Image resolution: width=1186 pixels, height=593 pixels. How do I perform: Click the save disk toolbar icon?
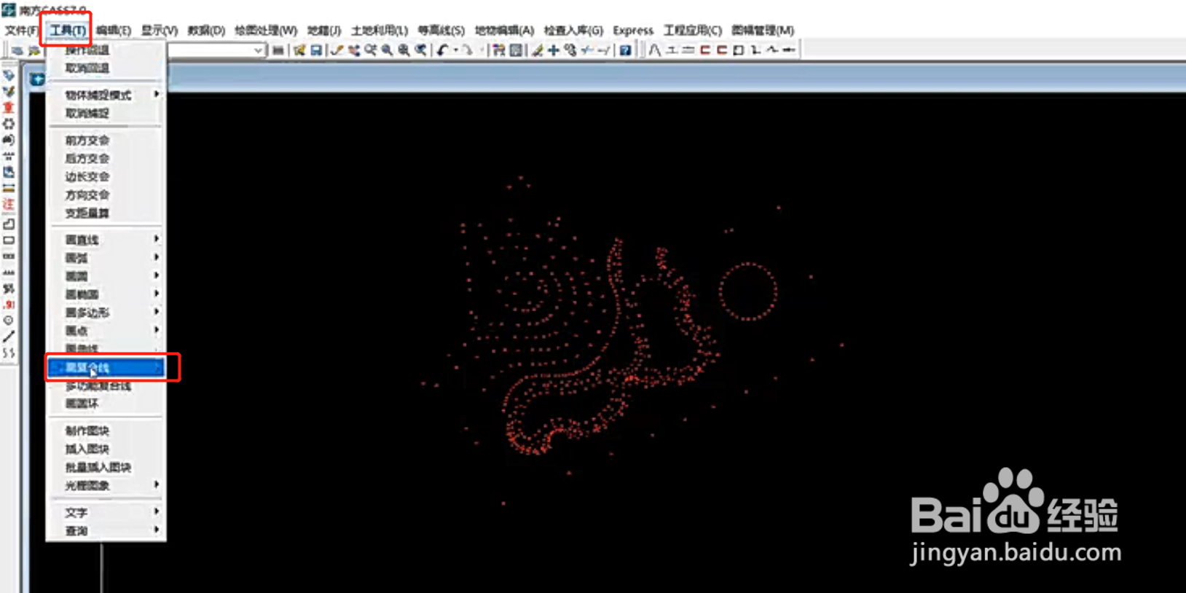coord(316,50)
